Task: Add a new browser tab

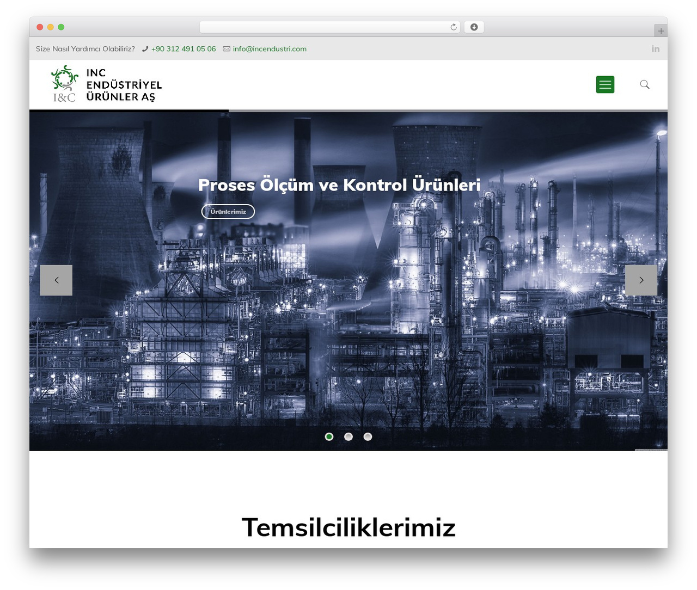Action: 661,31
